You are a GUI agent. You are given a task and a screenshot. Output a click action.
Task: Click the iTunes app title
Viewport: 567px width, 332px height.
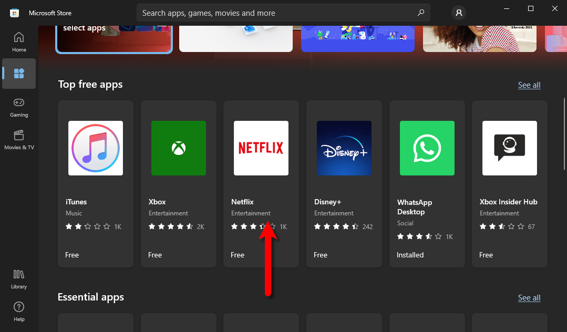76,202
